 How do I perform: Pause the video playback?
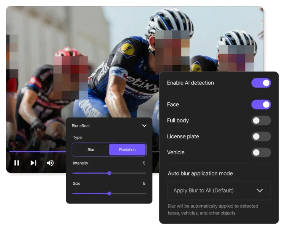point(17,163)
